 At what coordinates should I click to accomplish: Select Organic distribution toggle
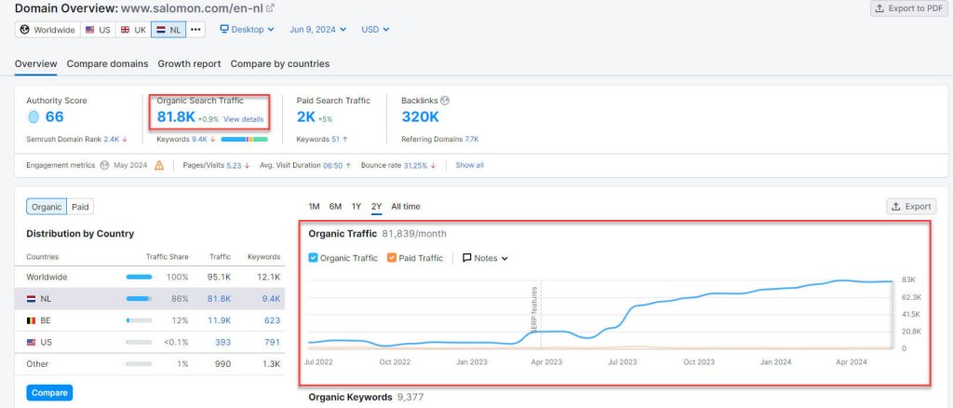[x=47, y=207]
